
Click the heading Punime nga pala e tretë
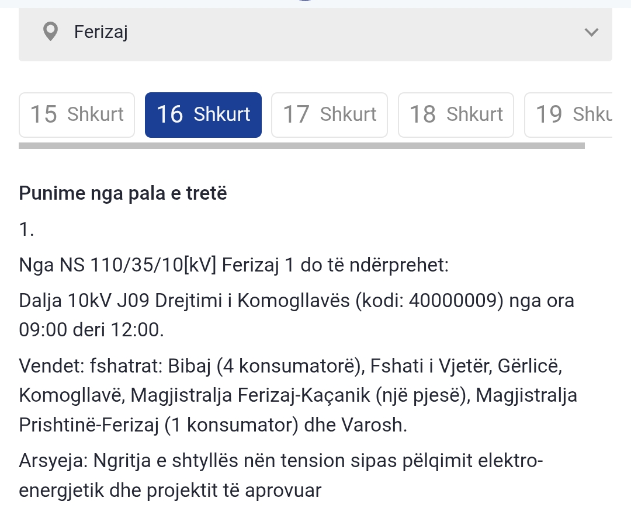click(123, 193)
